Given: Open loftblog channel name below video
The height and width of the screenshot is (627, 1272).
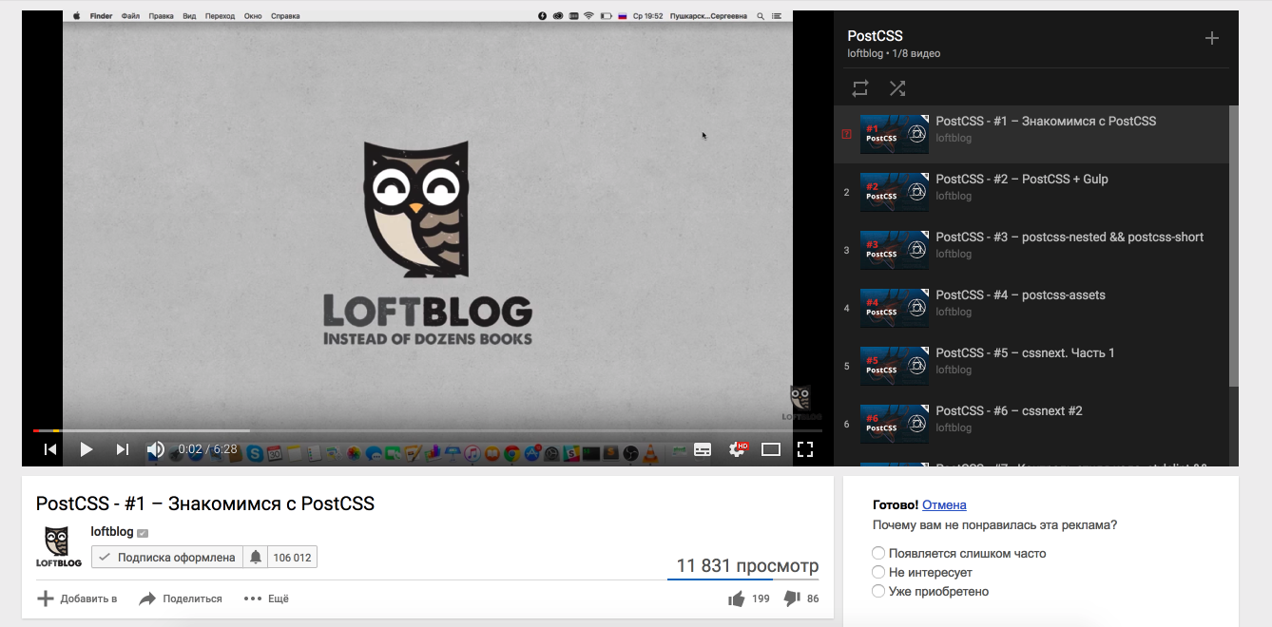Looking at the screenshot, I should tap(112, 531).
